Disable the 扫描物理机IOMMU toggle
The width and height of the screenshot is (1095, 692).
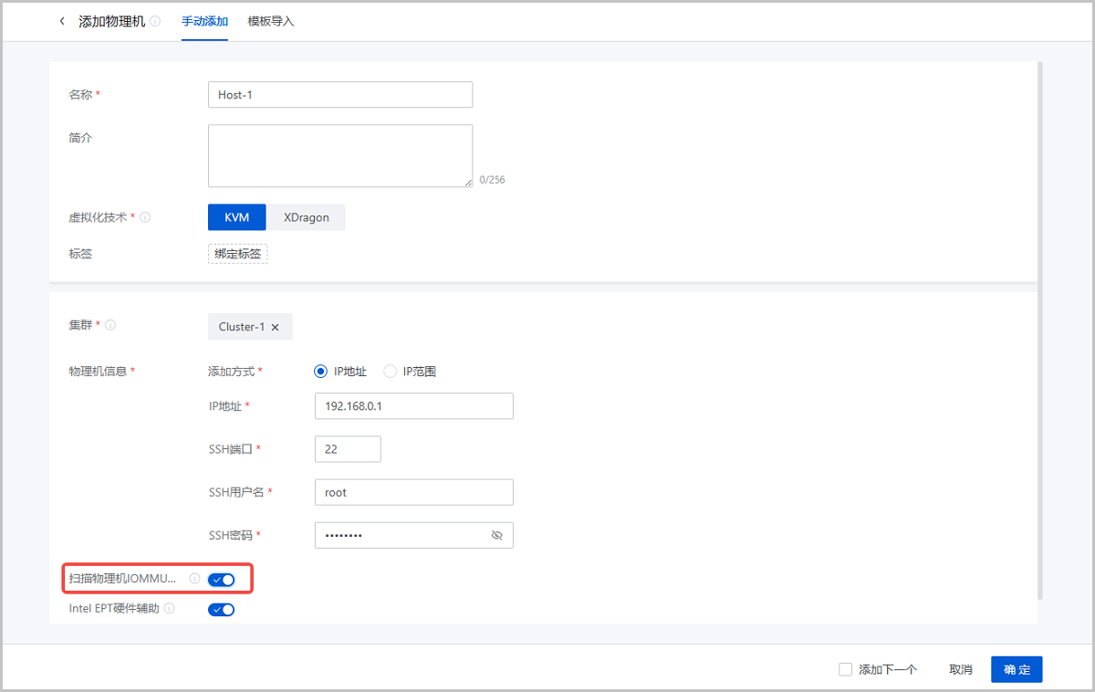click(221, 578)
